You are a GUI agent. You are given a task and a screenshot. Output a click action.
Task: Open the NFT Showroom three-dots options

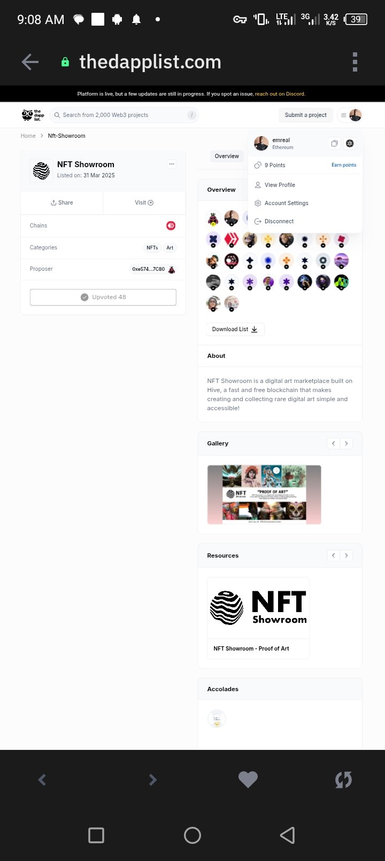point(172,164)
